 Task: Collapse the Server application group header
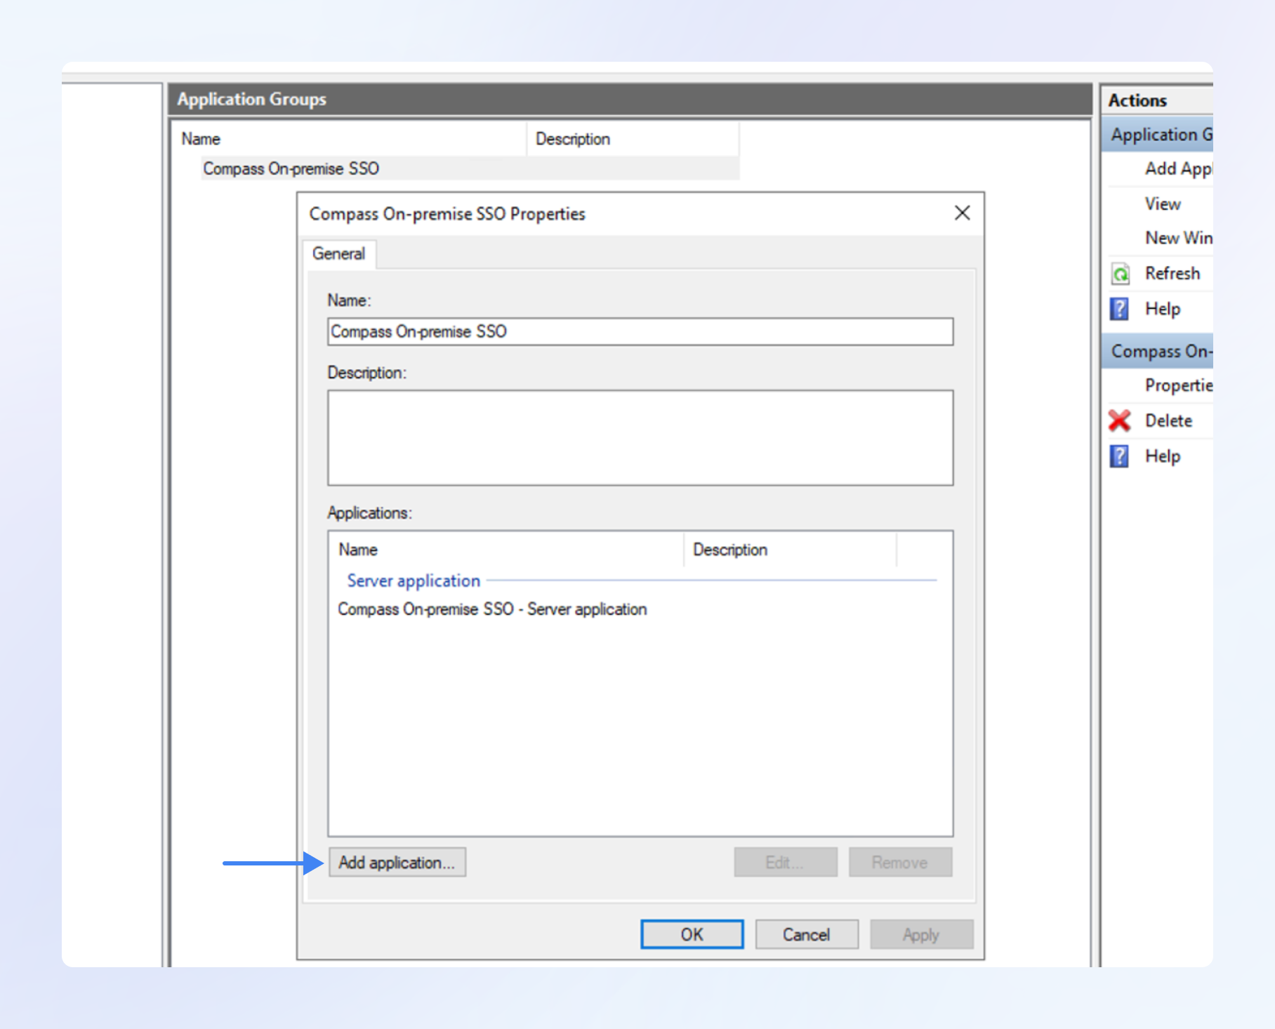point(414,580)
